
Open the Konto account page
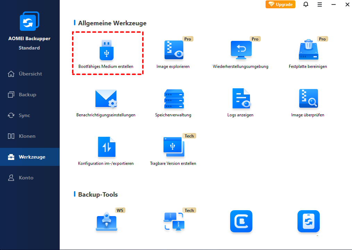tap(30, 178)
